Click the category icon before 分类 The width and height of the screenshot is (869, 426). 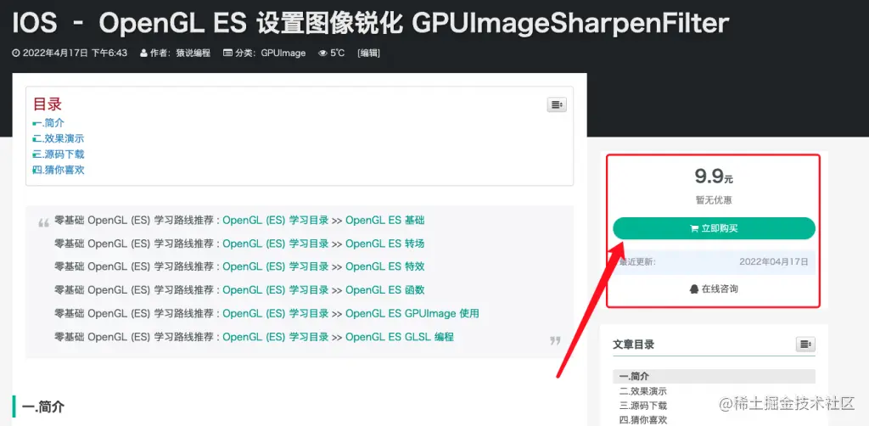point(227,53)
